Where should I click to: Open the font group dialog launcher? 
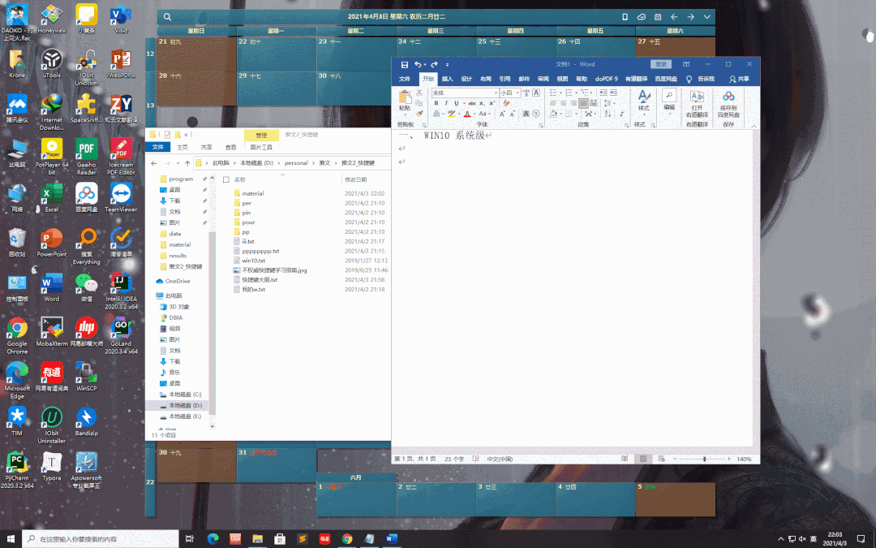[x=541, y=125]
